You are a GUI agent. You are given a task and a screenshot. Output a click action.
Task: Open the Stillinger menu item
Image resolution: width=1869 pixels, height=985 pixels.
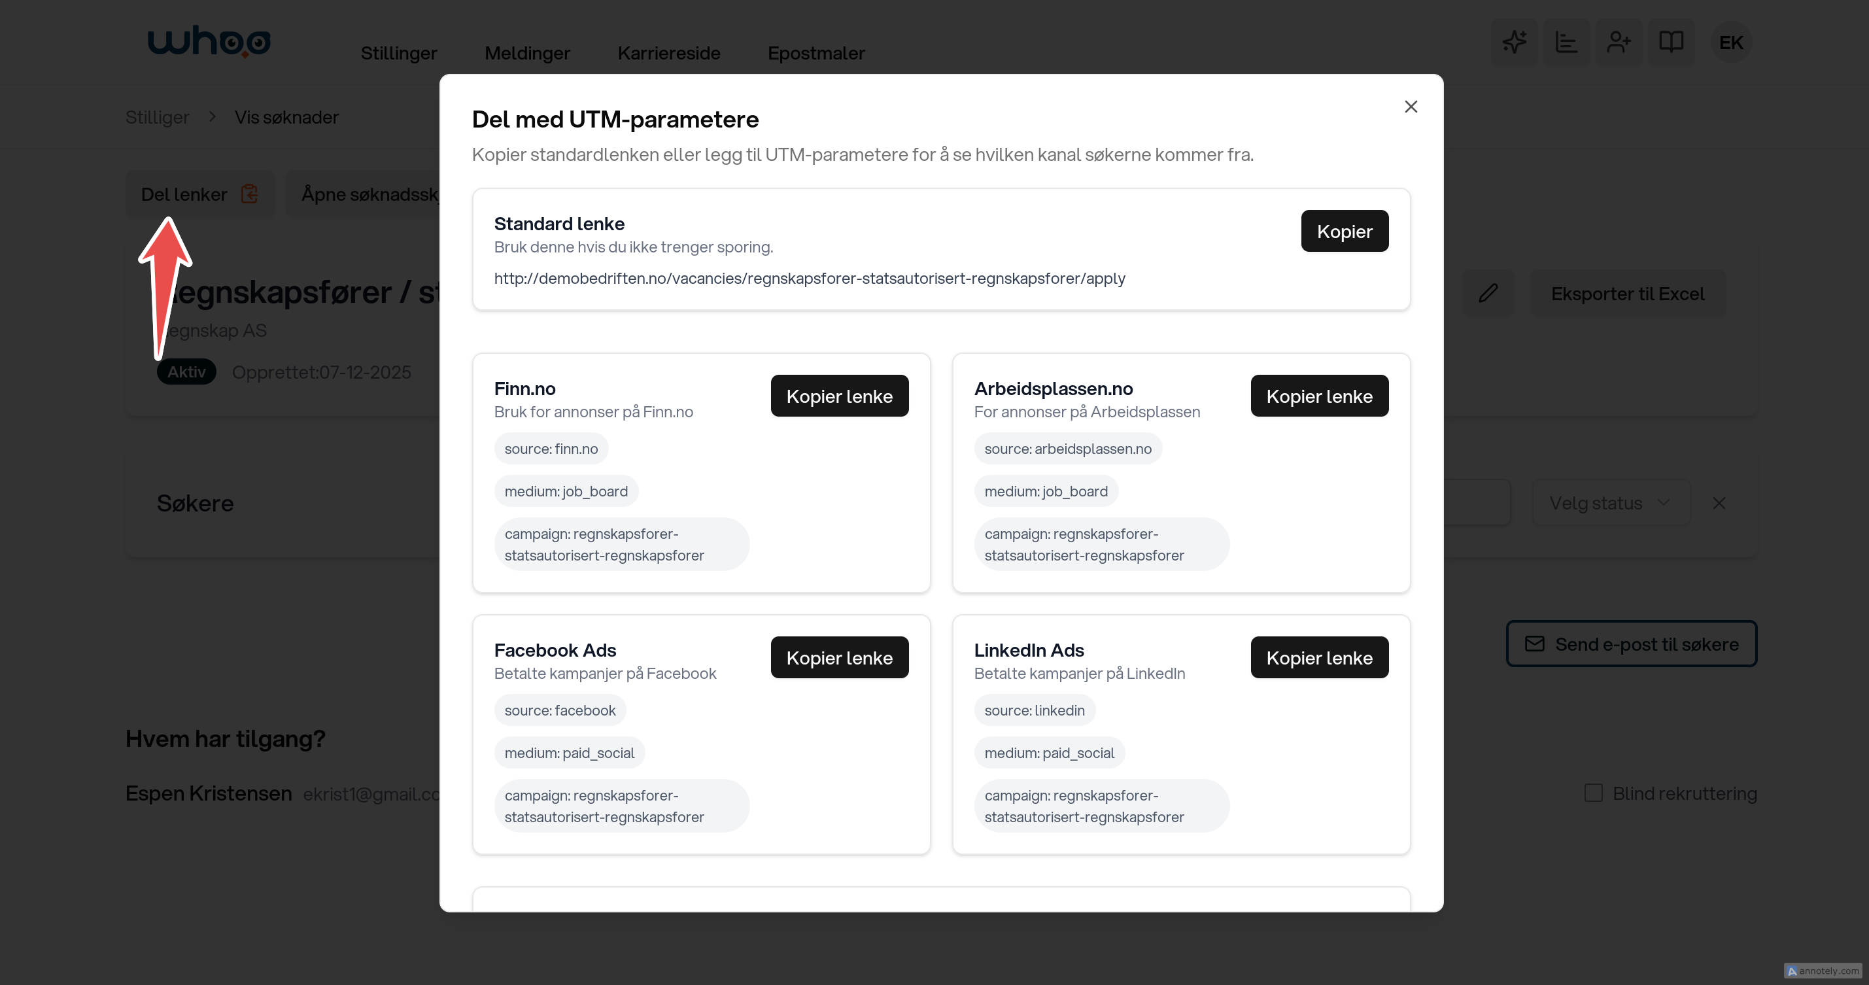point(398,53)
